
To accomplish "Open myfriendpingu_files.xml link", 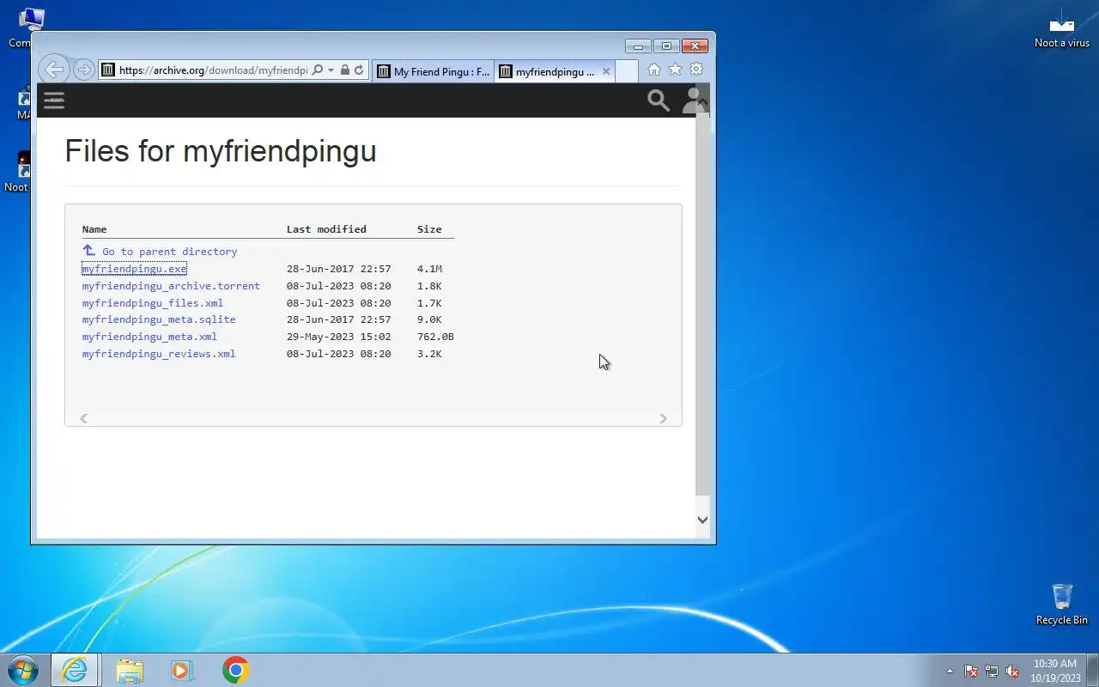I will point(153,303).
